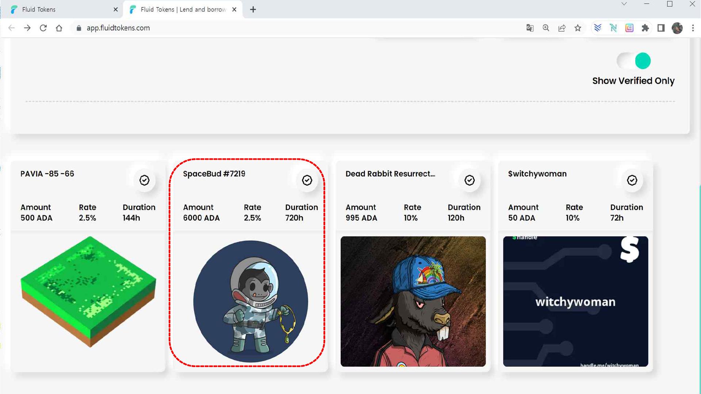Open the pink square extension icon
Screen dimensions: 701x394
coord(629,28)
